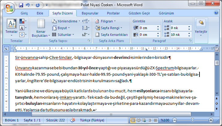This screenshot has width=222, height=126.
Task: Click Sayfa: 1 / 1 status entry
Action: (x=32, y=120)
